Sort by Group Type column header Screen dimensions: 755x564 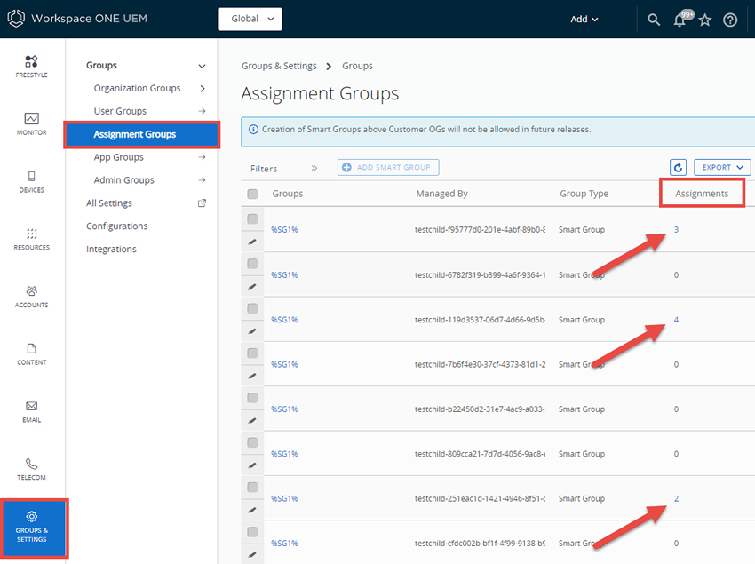coord(584,194)
